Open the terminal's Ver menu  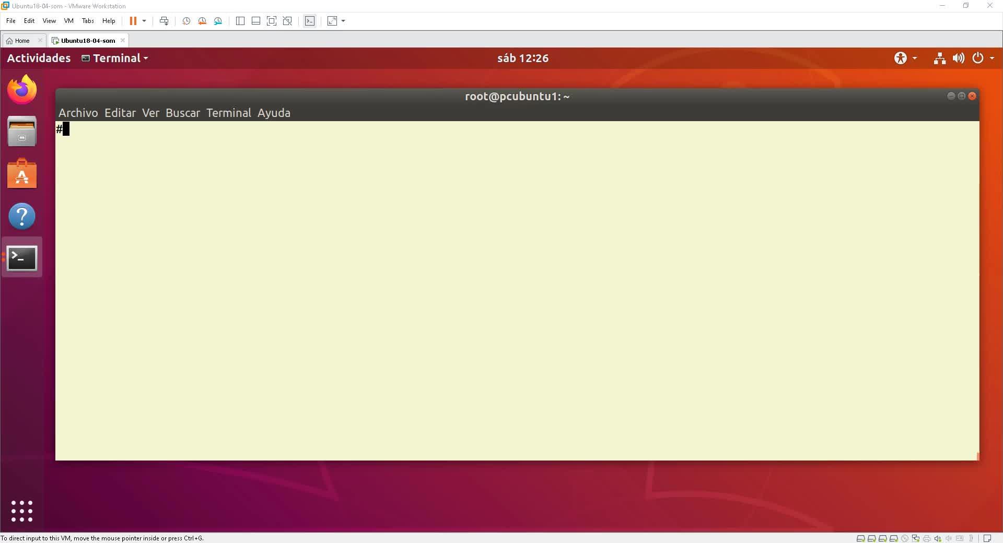click(x=151, y=113)
